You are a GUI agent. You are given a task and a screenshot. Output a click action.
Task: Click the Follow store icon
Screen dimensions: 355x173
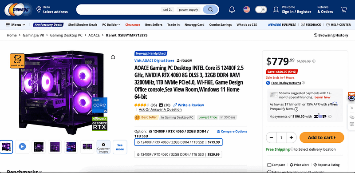pyautogui.click(x=178, y=60)
